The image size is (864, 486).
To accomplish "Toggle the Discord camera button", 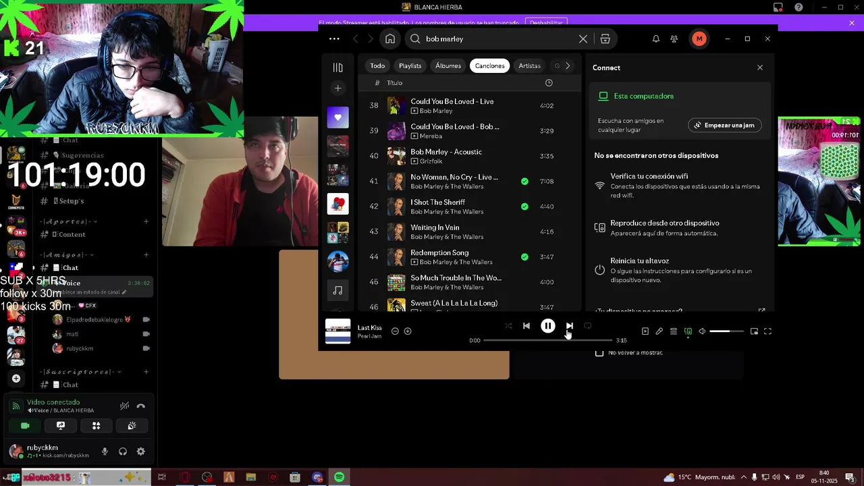I will [x=25, y=425].
